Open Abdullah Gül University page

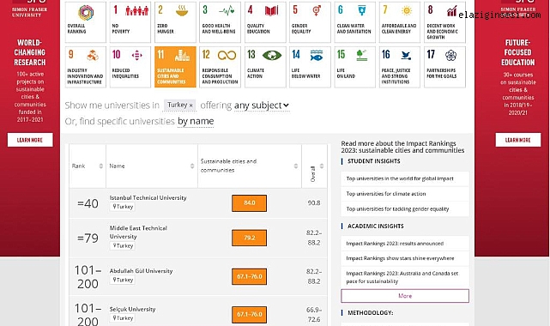point(141,271)
